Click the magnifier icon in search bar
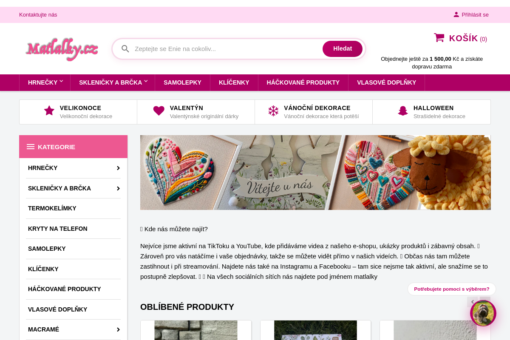510x340 pixels. (125, 49)
